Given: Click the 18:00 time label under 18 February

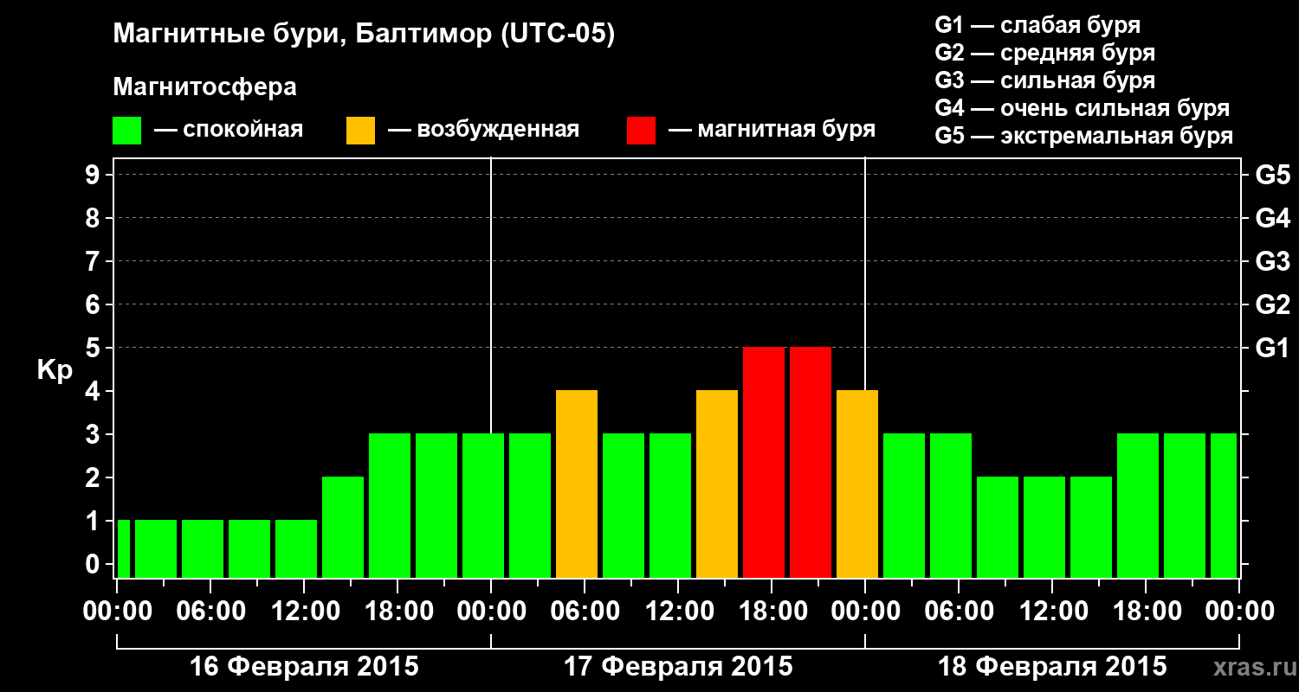Looking at the screenshot, I should coord(1146,612).
